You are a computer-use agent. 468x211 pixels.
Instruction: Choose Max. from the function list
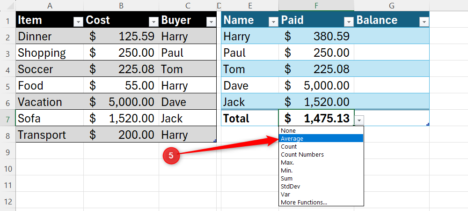321,163
